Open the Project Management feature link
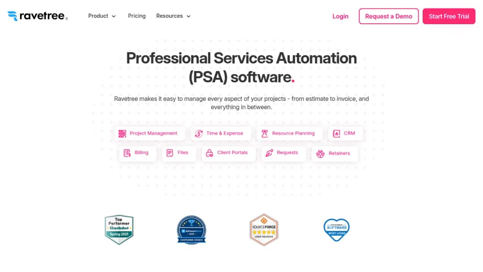The width and height of the screenshot is (483, 272). point(150,133)
